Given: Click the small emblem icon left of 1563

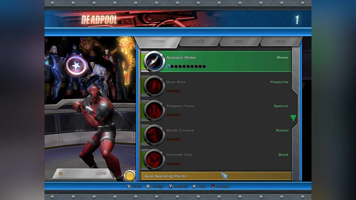Looking at the screenshot, I should tap(61, 173).
